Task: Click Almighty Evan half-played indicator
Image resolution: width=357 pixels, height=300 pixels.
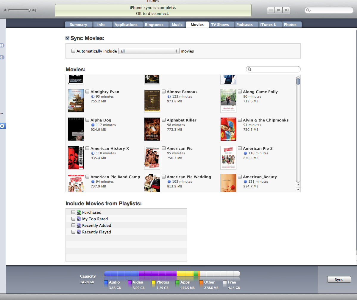Action: coord(93,97)
